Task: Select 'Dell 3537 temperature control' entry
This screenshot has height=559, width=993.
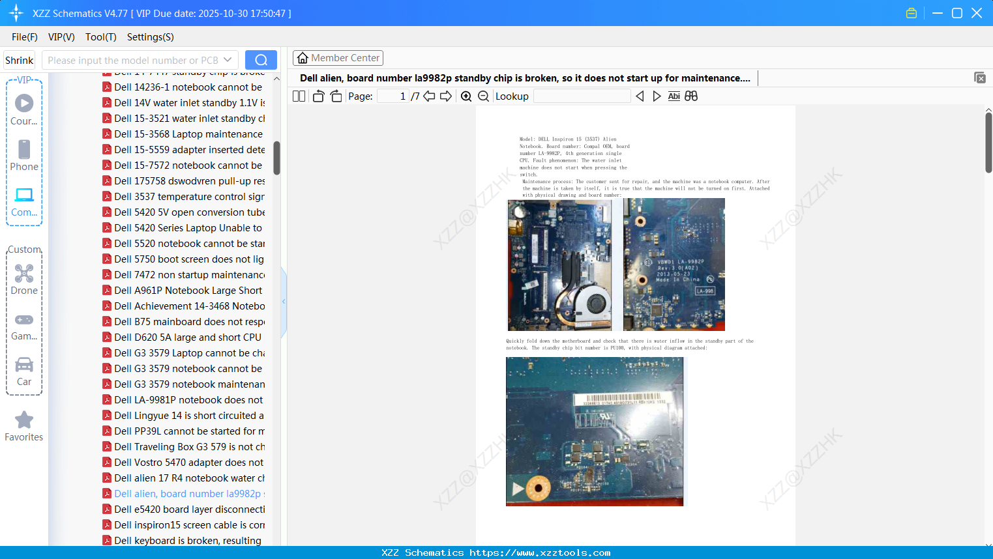Action: pos(184,197)
